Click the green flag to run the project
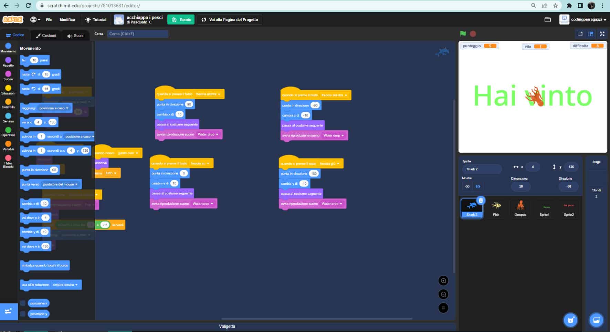Image resolution: width=610 pixels, height=332 pixels. [x=463, y=33]
